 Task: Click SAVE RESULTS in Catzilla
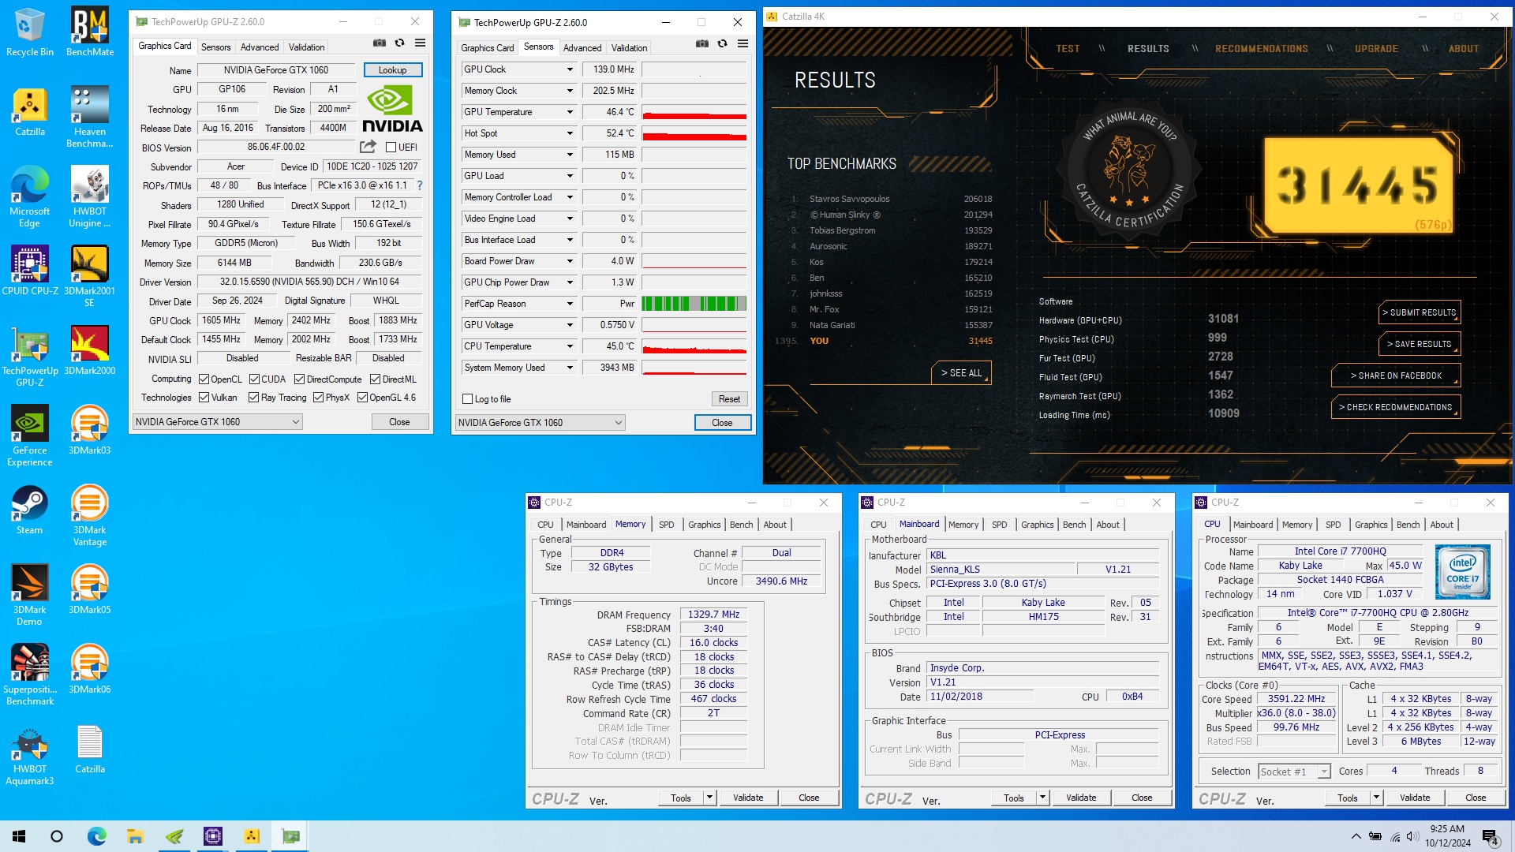(1420, 344)
